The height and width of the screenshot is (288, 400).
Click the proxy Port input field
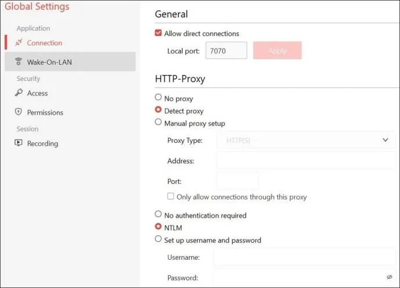[238, 181]
